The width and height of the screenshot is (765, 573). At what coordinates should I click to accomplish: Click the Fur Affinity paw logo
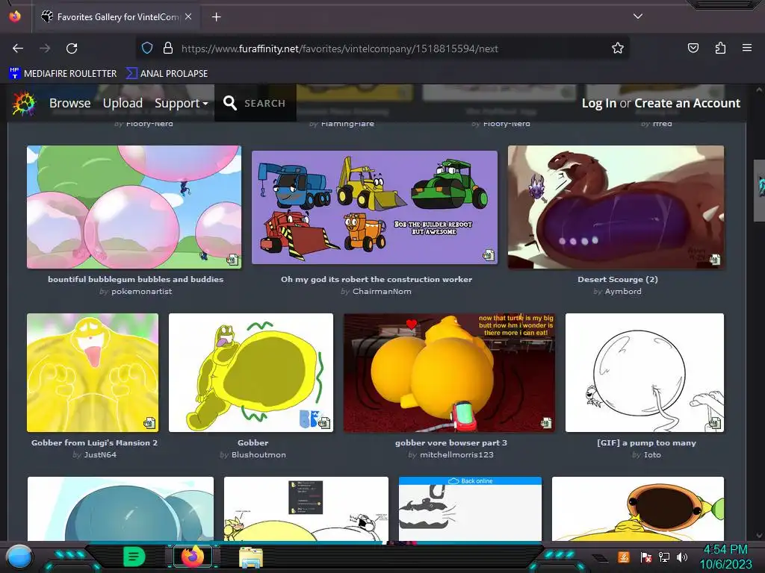click(x=24, y=103)
